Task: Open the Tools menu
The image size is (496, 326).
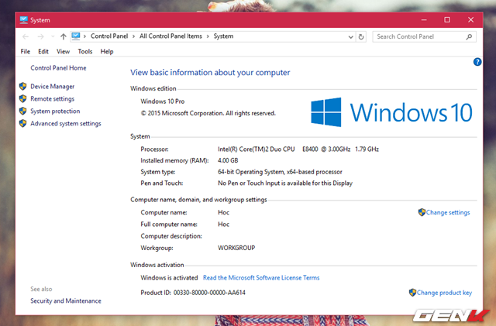Action: point(85,51)
